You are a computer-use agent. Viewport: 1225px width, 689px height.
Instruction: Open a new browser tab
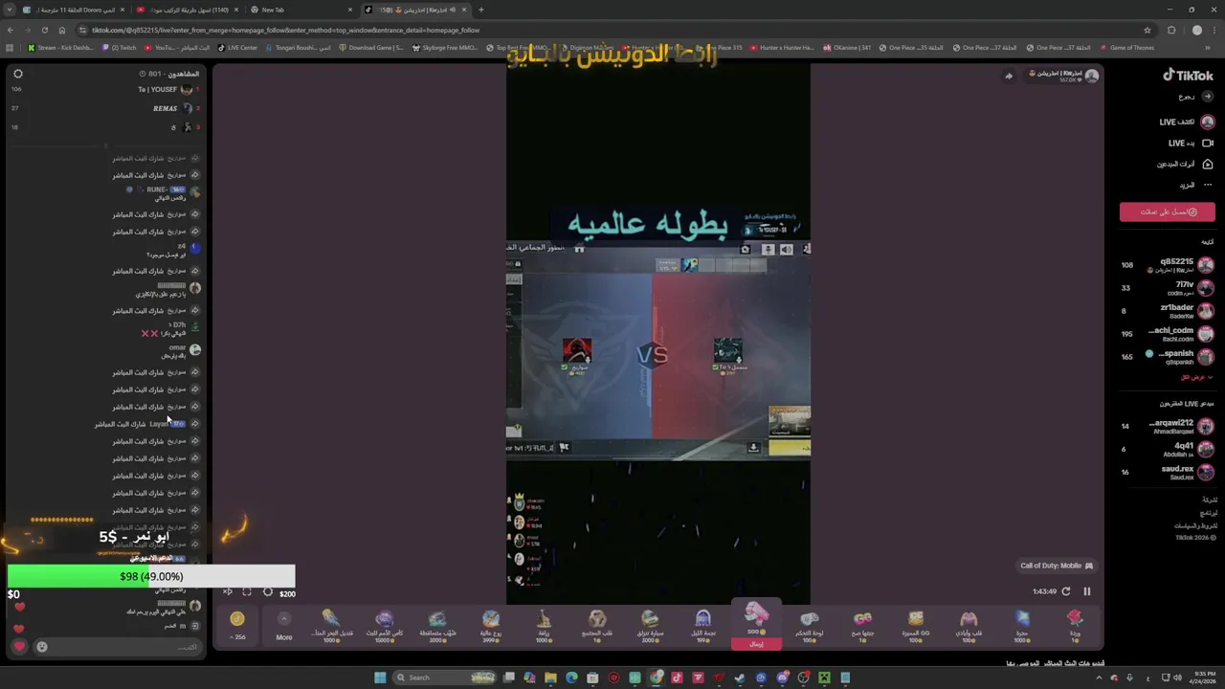click(480, 10)
